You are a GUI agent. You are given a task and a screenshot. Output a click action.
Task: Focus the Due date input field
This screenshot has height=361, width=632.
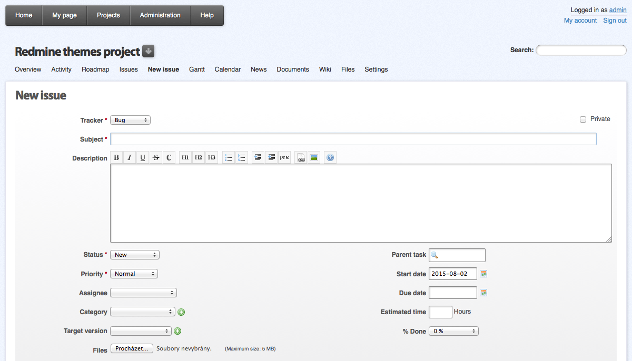coord(453,293)
